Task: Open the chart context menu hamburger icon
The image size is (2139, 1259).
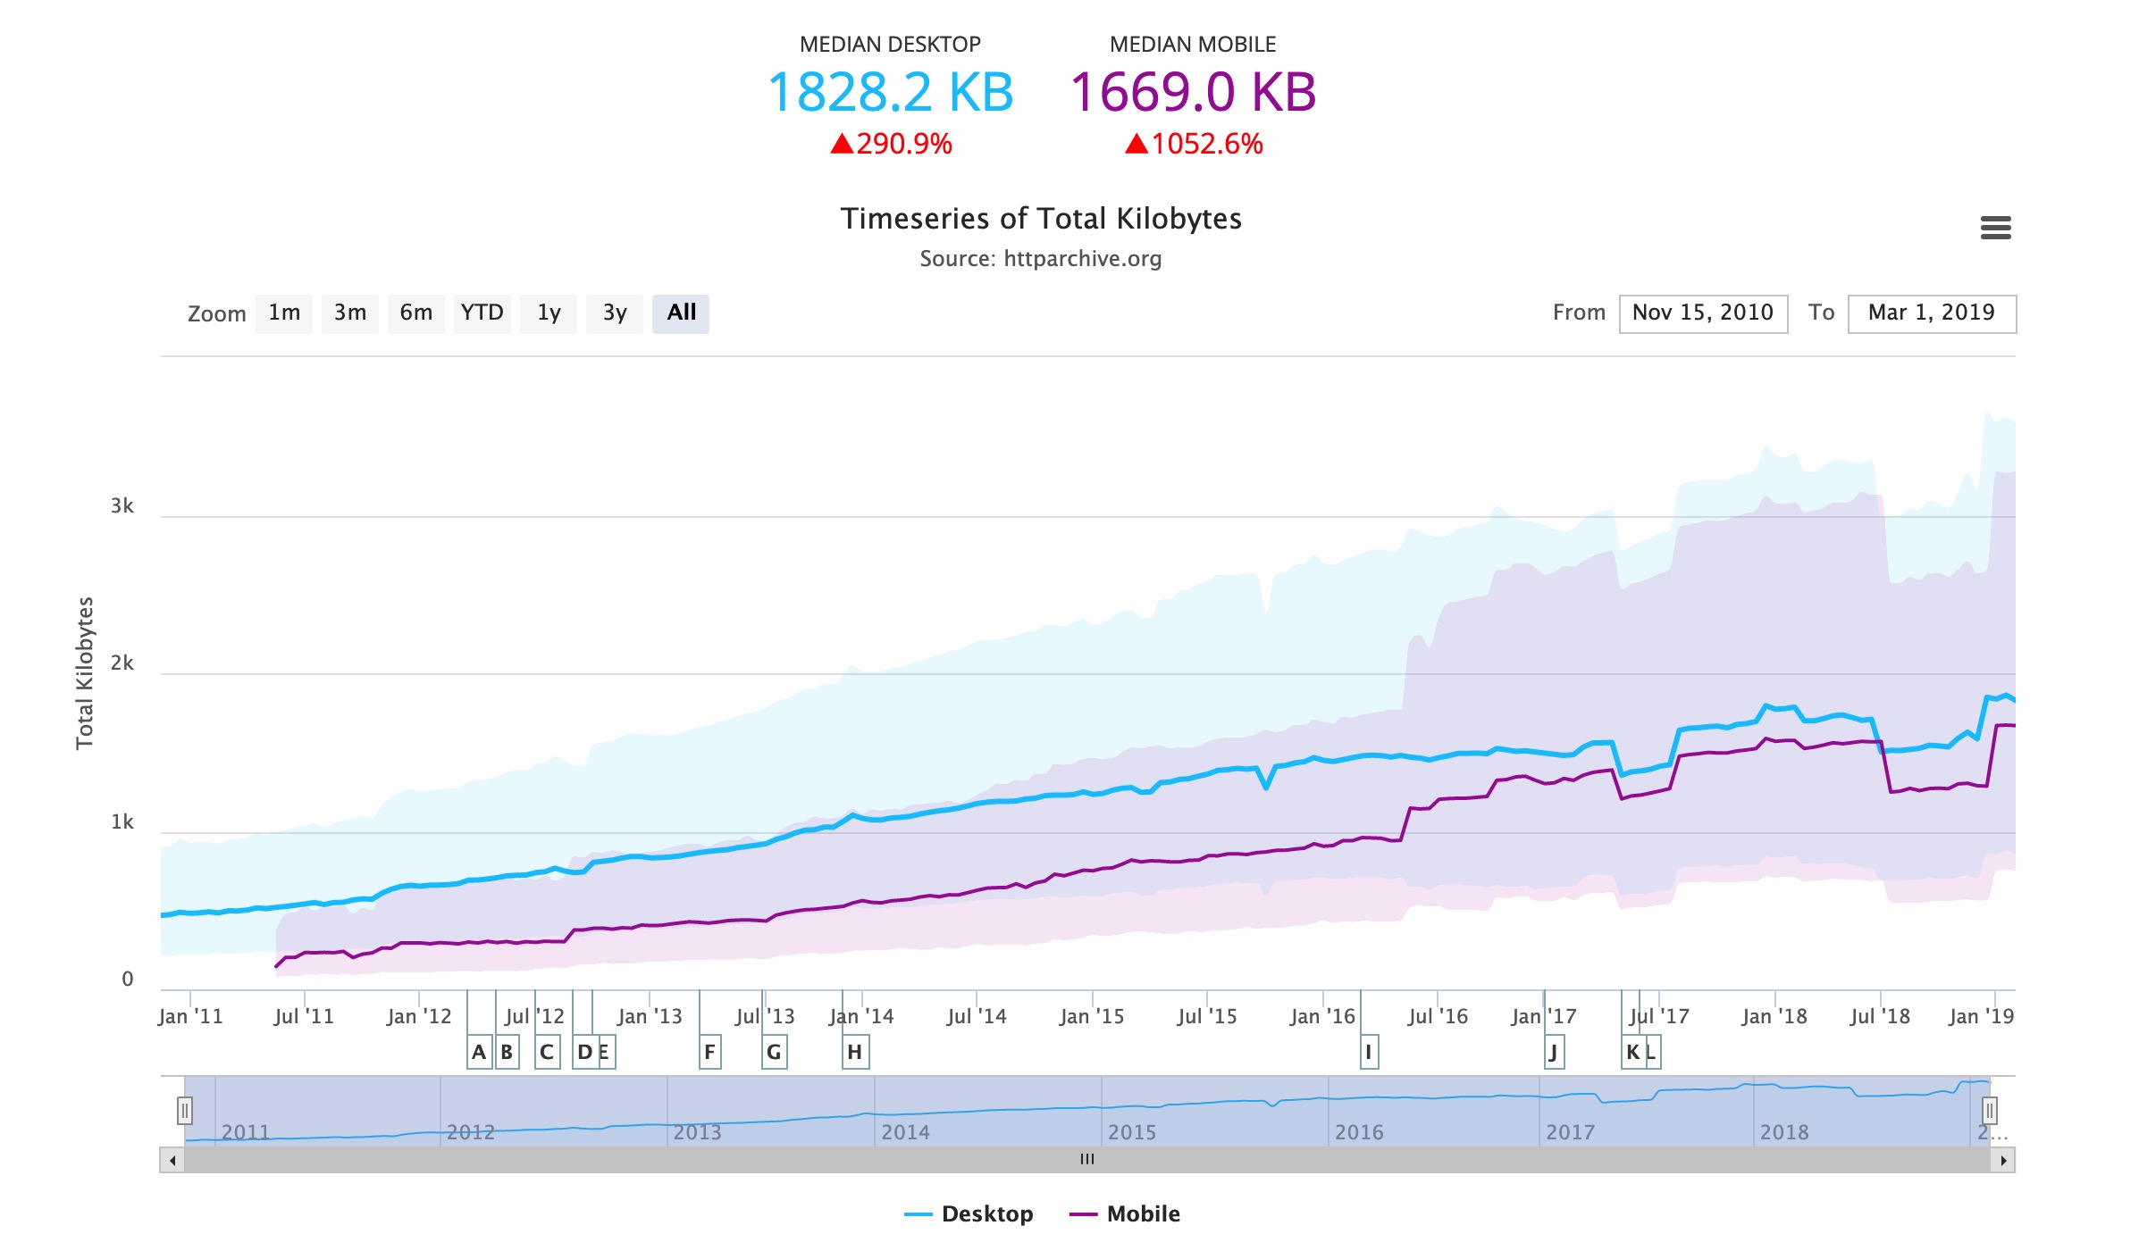Action: pyautogui.click(x=1995, y=228)
